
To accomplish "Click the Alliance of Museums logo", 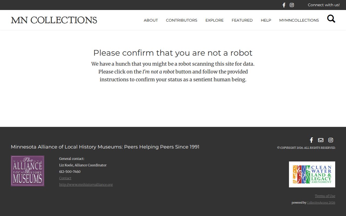I will tap(28, 171).
